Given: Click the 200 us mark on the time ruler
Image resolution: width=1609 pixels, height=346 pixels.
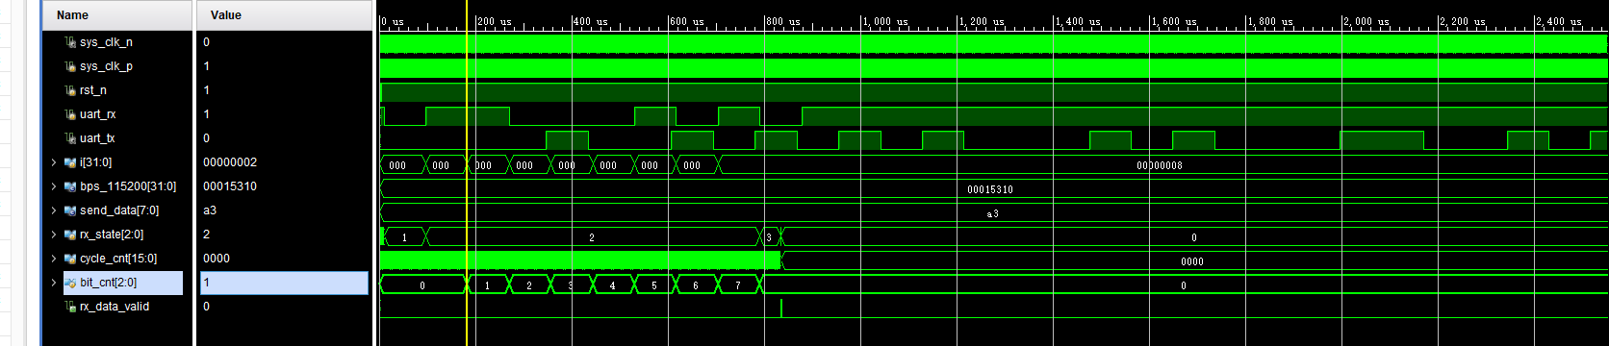Looking at the screenshot, I should pyautogui.click(x=495, y=21).
